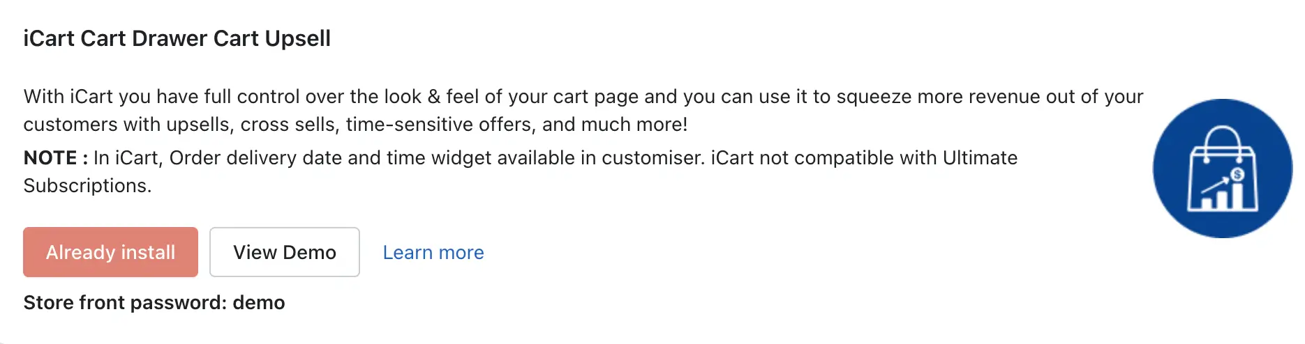This screenshot has height=344, width=1305.
Task: Open the View Demo button
Action: pos(285,252)
